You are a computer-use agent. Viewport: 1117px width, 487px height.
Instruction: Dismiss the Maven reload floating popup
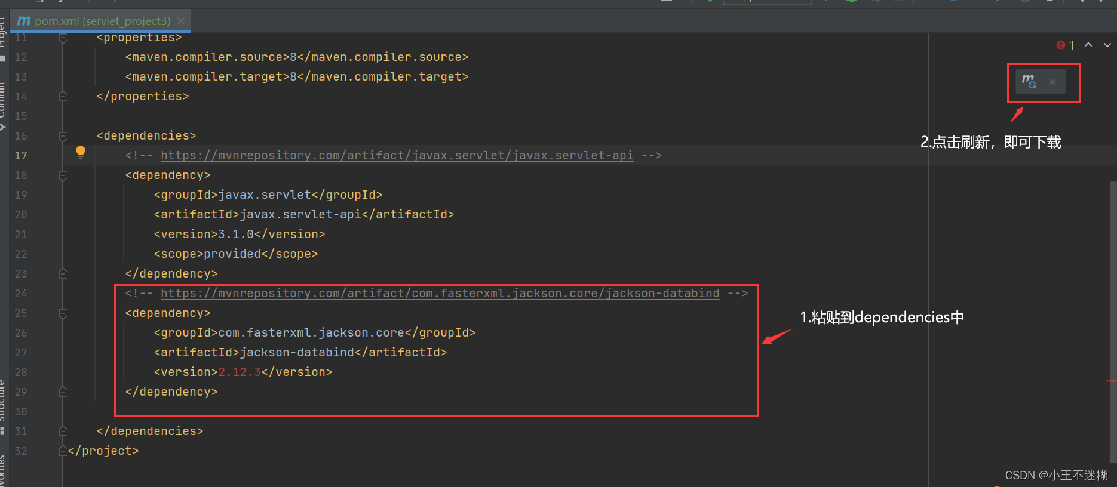point(1052,82)
